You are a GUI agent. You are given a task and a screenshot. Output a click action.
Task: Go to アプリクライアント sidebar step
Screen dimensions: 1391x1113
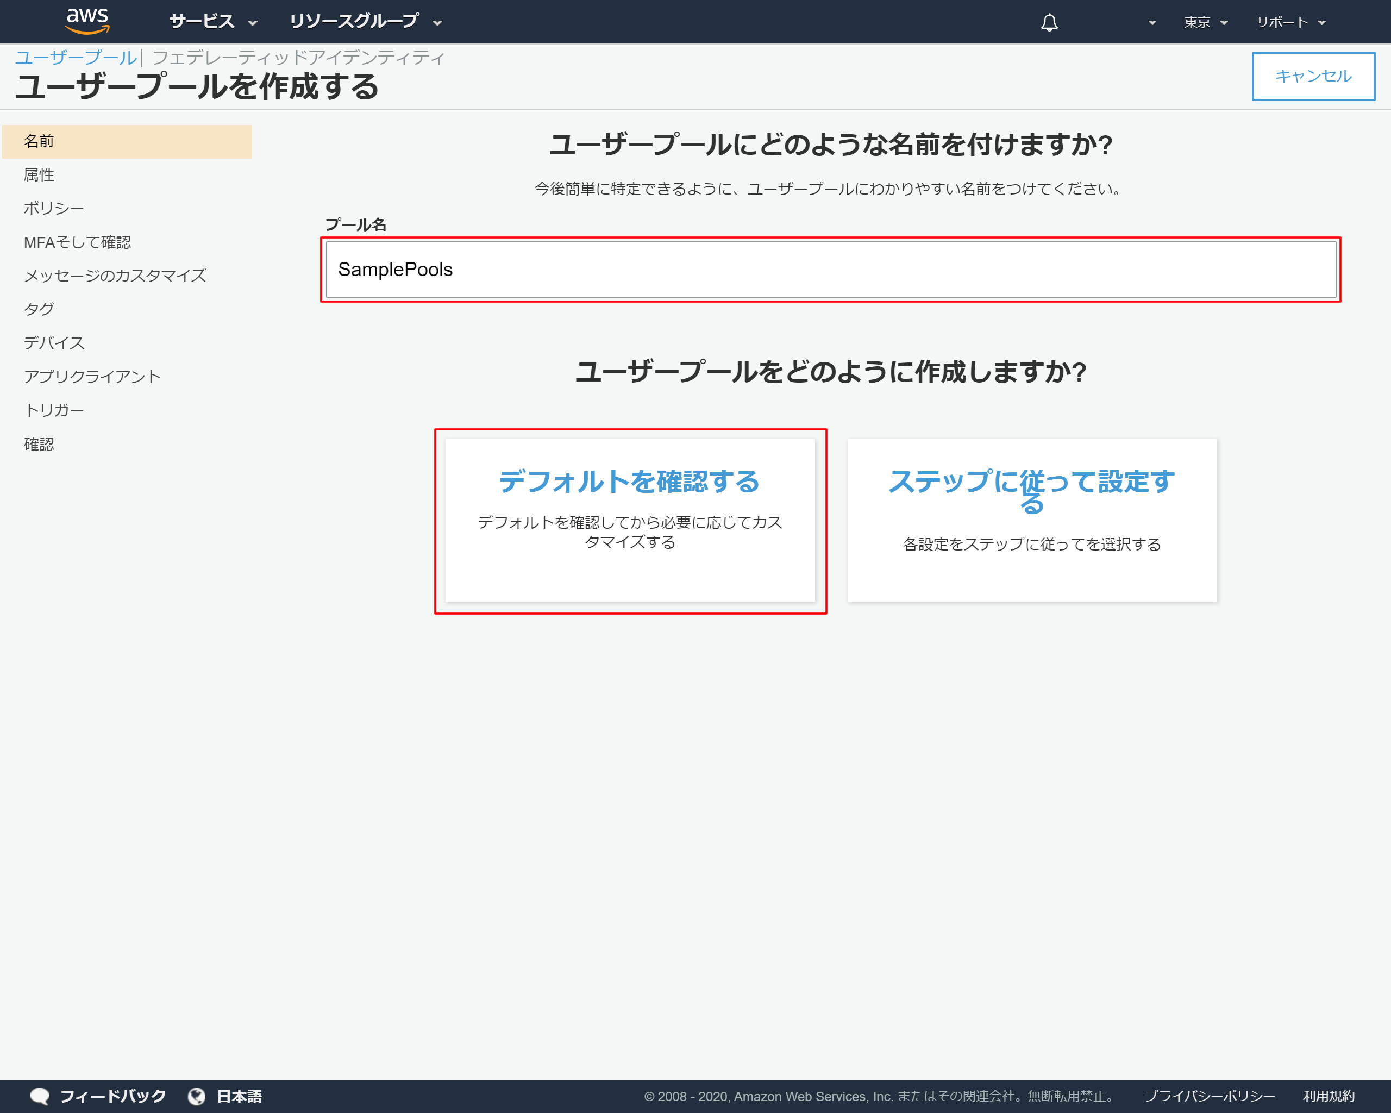[92, 377]
